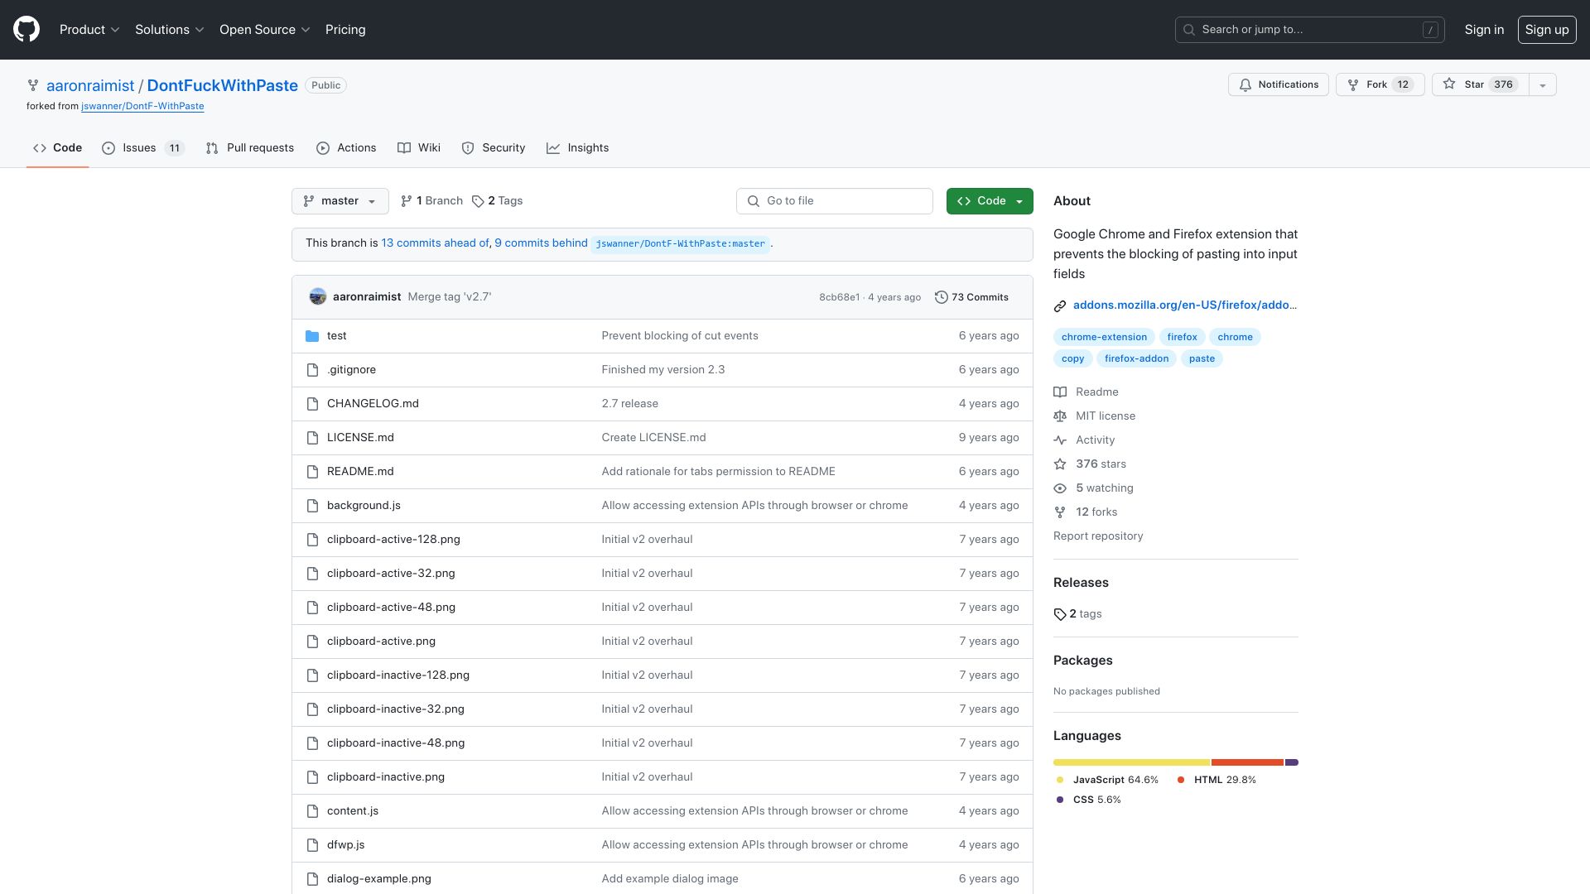This screenshot has width=1590, height=894.
Task: Click the file icon beside background.js
Action: pyautogui.click(x=312, y=506)
